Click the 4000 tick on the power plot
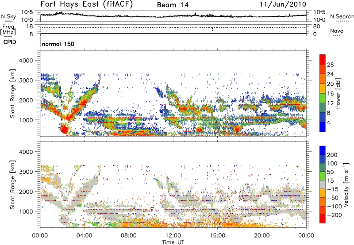Image resolution: width=354 pixels, height=245 pixels. pyautogui.click(x=26, y=61)
